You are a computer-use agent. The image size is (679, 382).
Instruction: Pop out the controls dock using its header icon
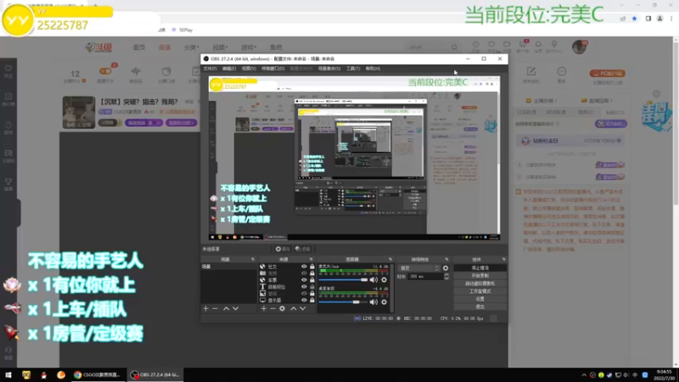click(503, 260)
